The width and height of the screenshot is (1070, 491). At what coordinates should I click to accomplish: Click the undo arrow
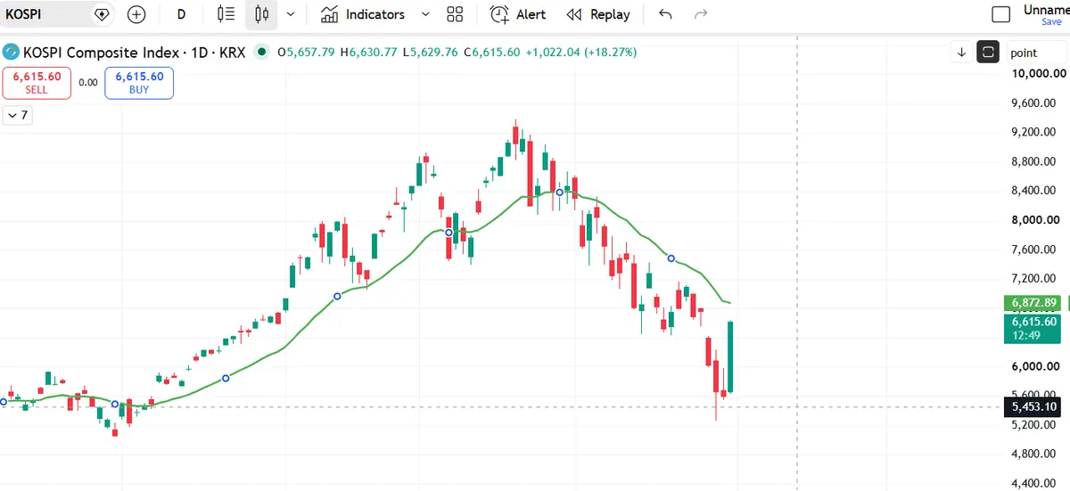(665, 14)
